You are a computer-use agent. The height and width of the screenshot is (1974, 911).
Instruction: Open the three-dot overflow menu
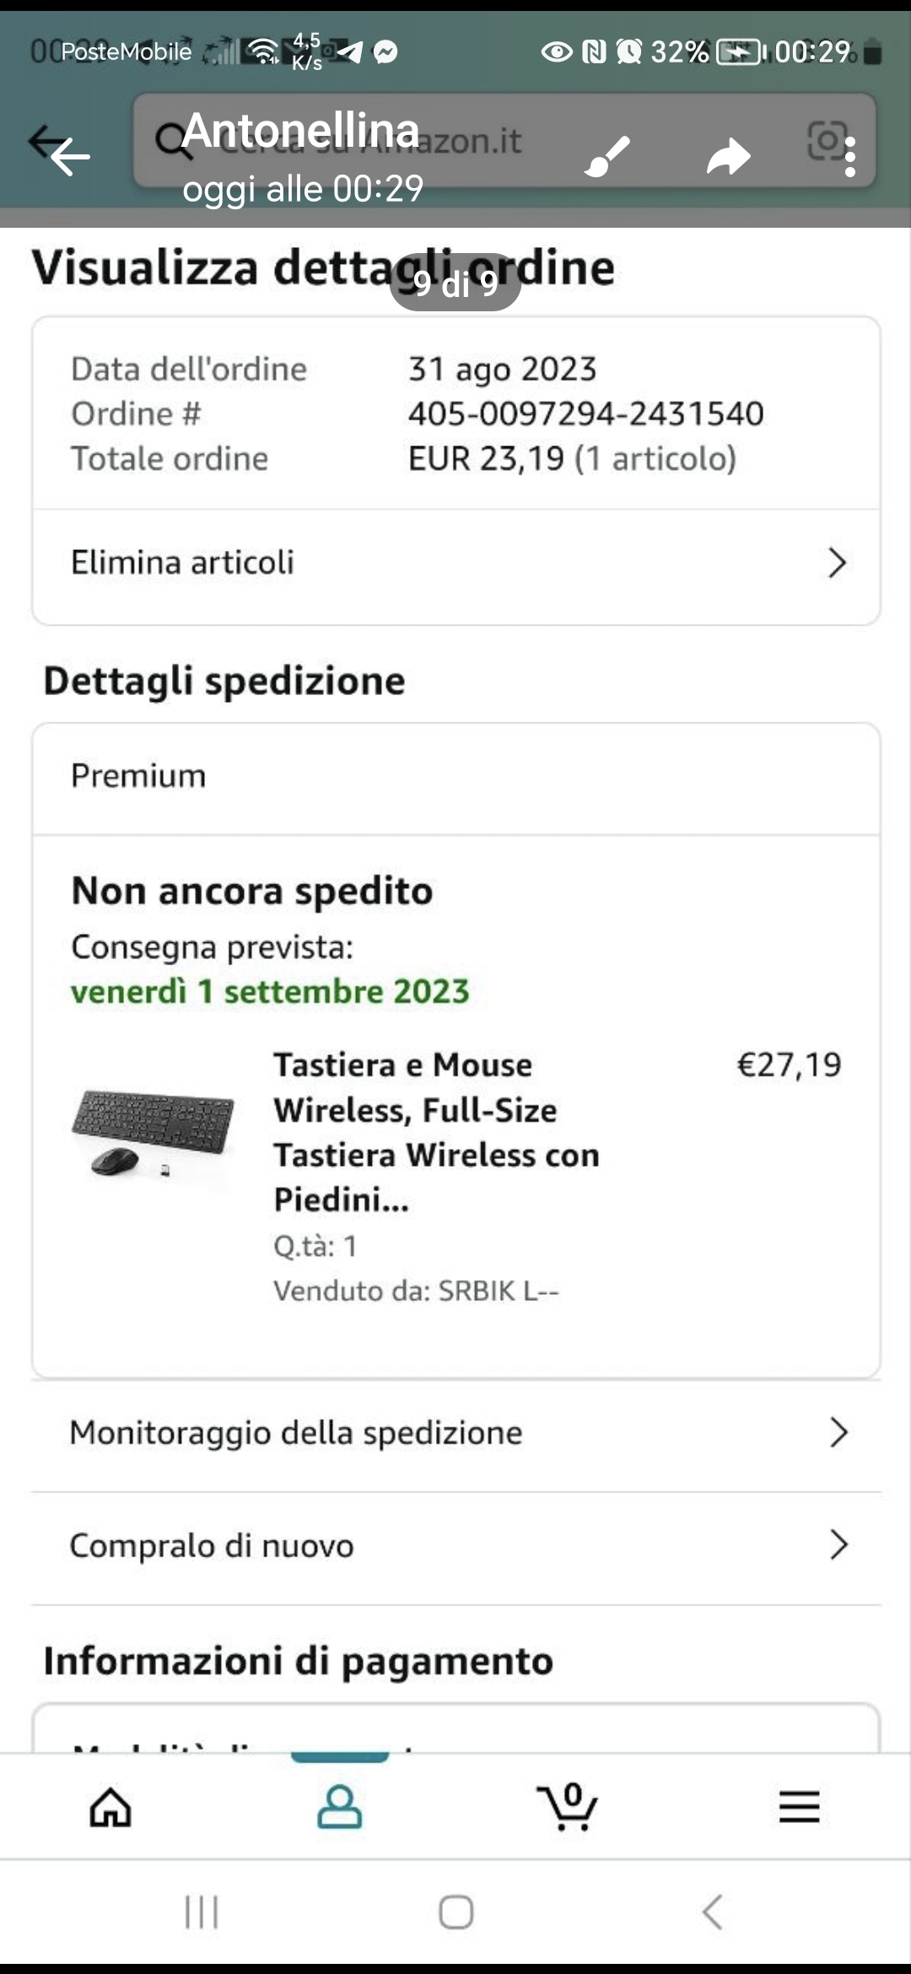[x=850, y=158]
